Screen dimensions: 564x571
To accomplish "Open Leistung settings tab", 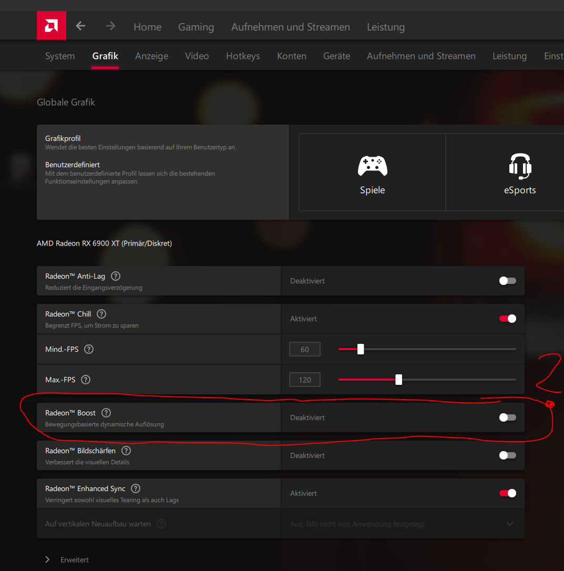I will pyautogui.click(x=509, y=56).
